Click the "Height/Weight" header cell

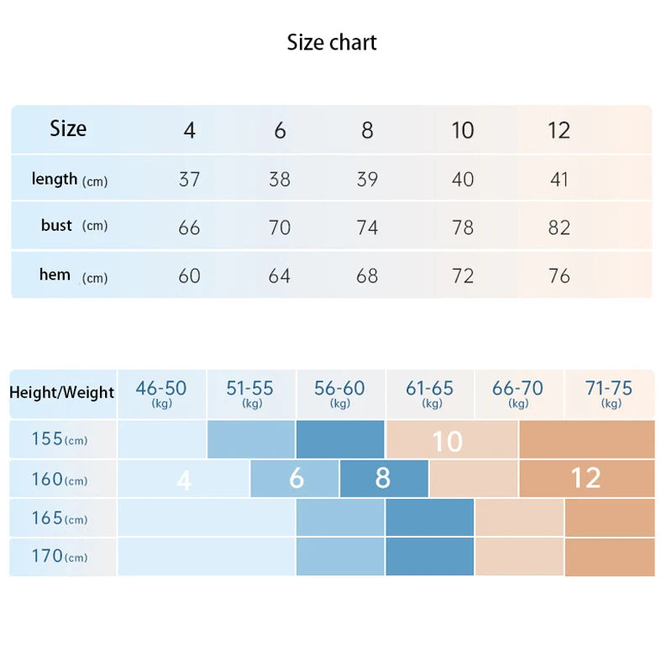62,392
